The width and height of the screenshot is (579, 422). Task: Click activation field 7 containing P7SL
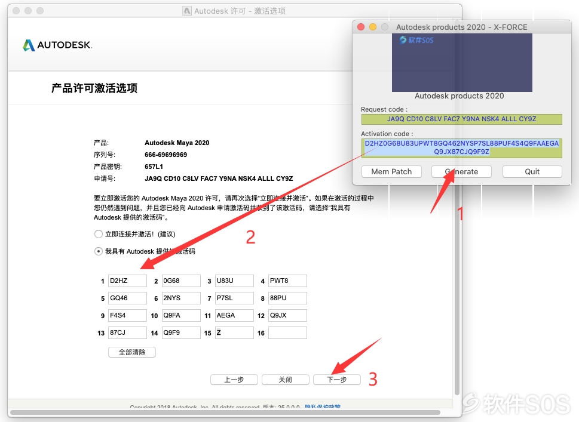234,298
